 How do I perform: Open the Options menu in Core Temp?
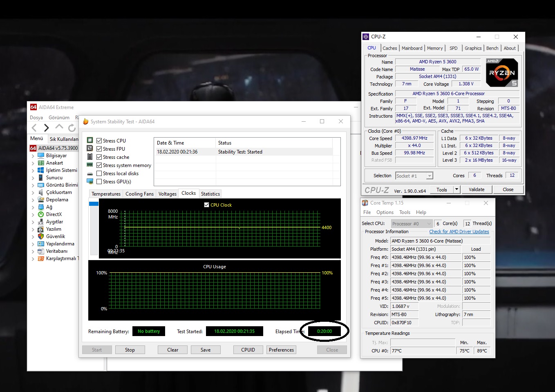(x=385, y=212)
